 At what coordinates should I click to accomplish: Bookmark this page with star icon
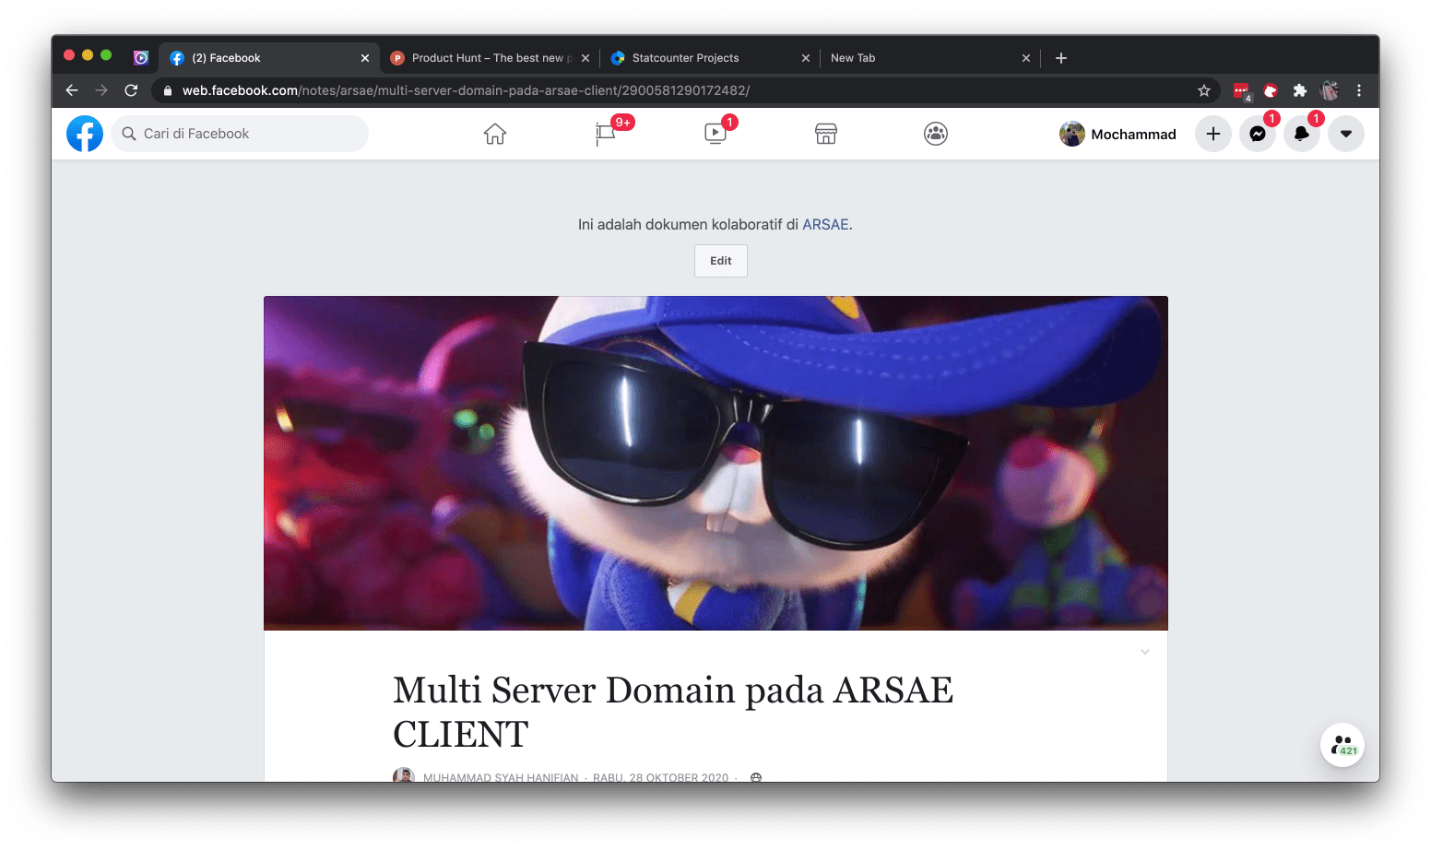[x=1204, y=90]
